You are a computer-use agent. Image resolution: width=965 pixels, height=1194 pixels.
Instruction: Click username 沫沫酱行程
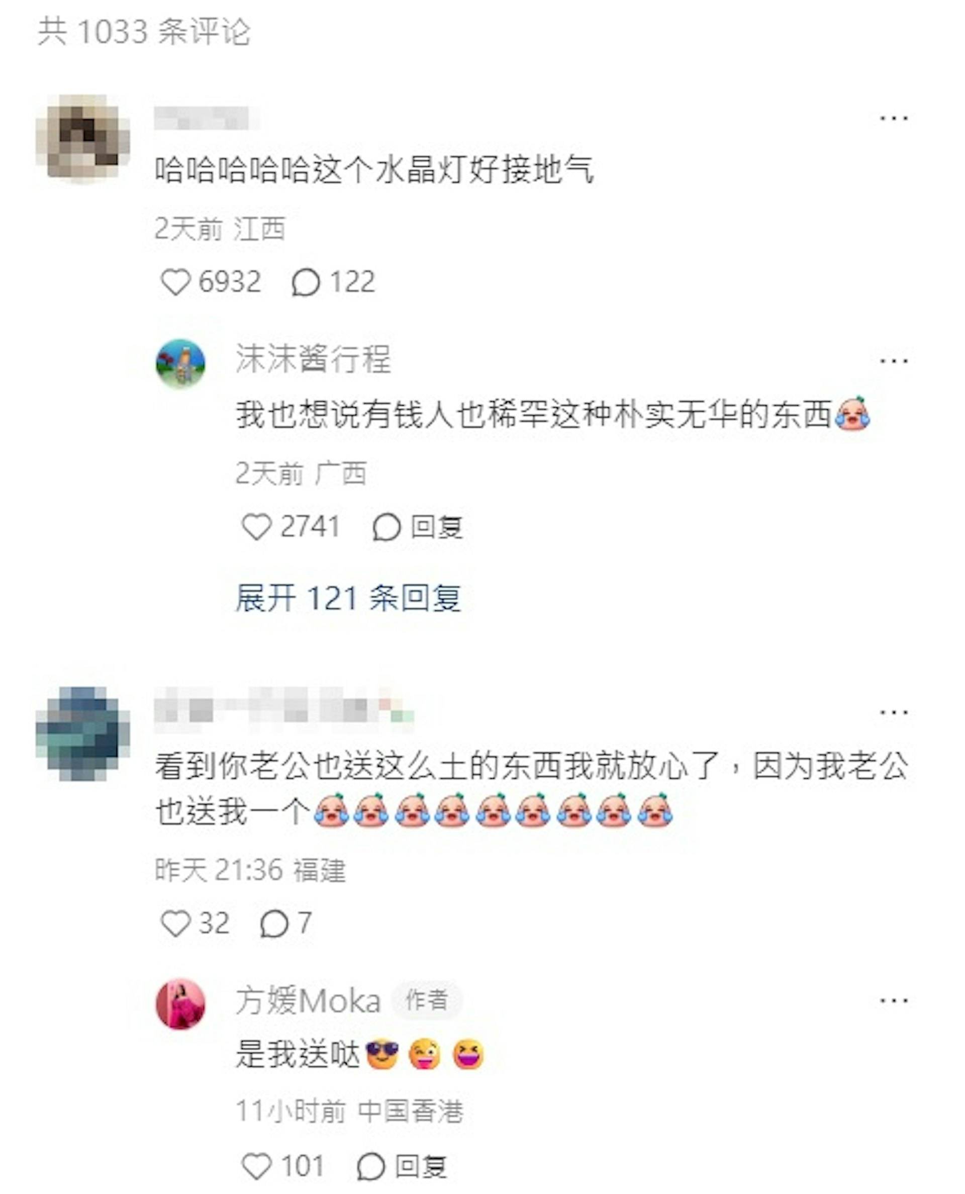pos(314,358)
